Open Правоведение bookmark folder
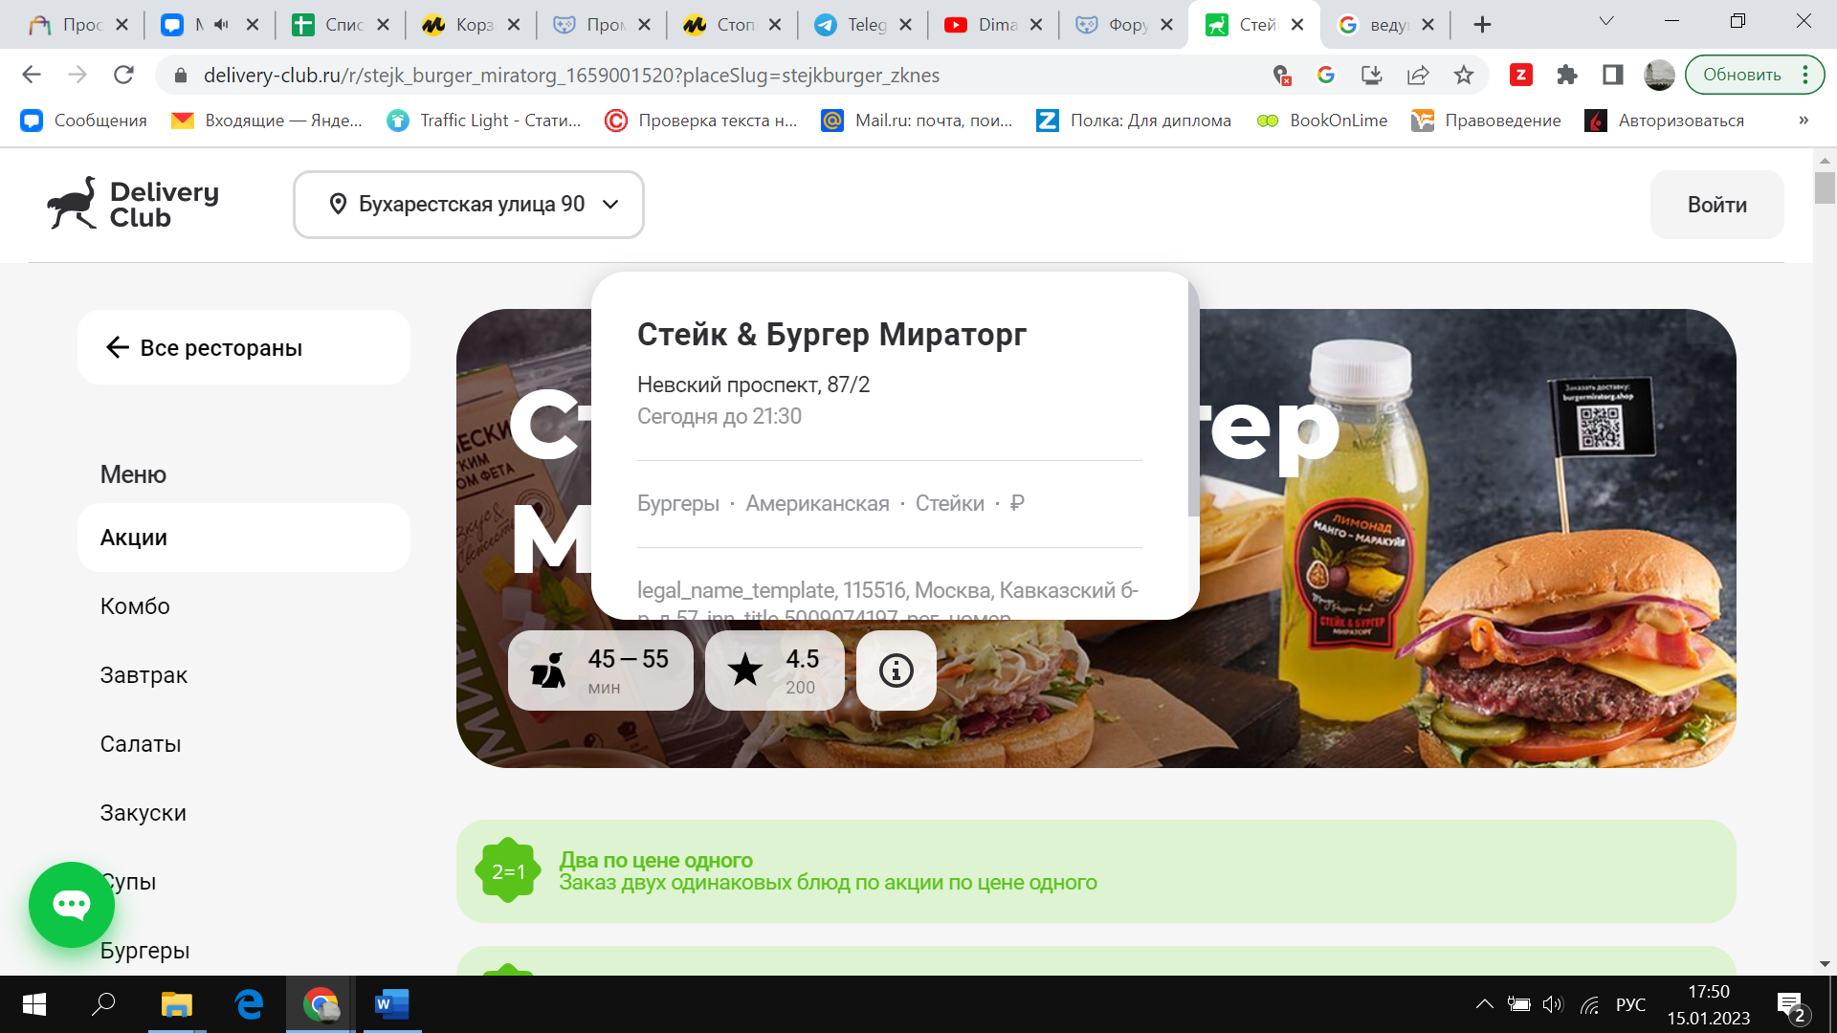 [1487, 121]
